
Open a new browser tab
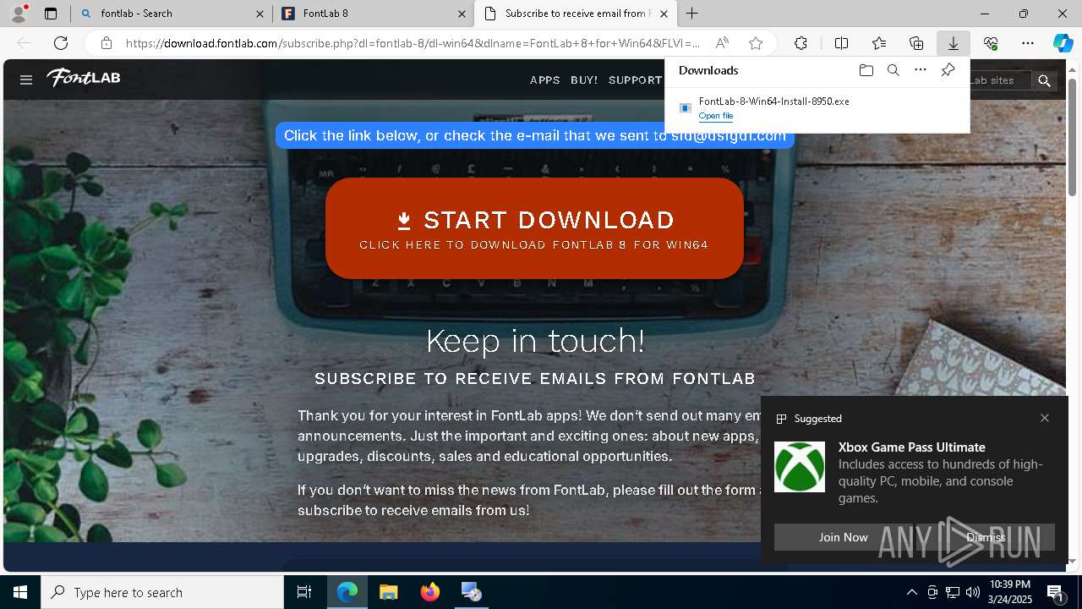(x=692, y=14)
